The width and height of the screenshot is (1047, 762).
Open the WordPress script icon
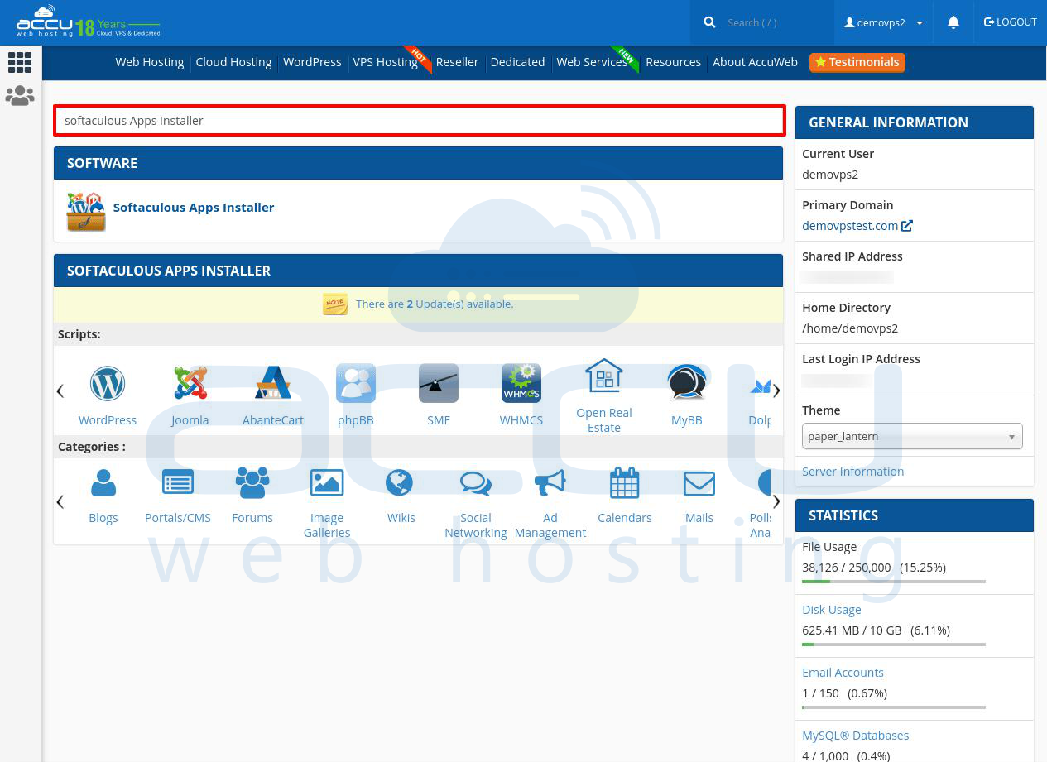coord(108,383)
